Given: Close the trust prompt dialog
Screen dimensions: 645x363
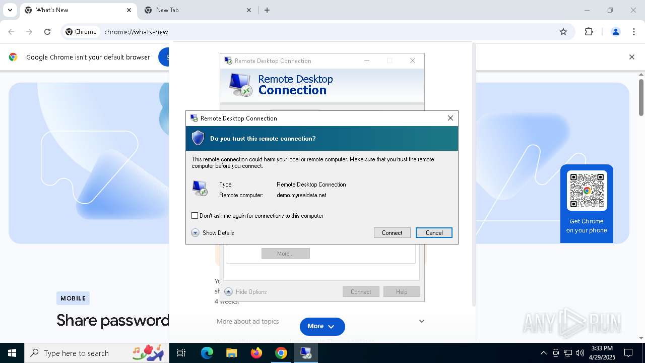Looking at the screenshot, I should pos(450,118).
